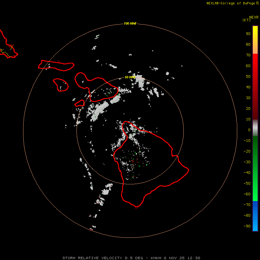Image resolution: width=260 pixels, height=260 pixels.
Task: Select the -30 value on velocity scale
Action: [x=247, y=162]
